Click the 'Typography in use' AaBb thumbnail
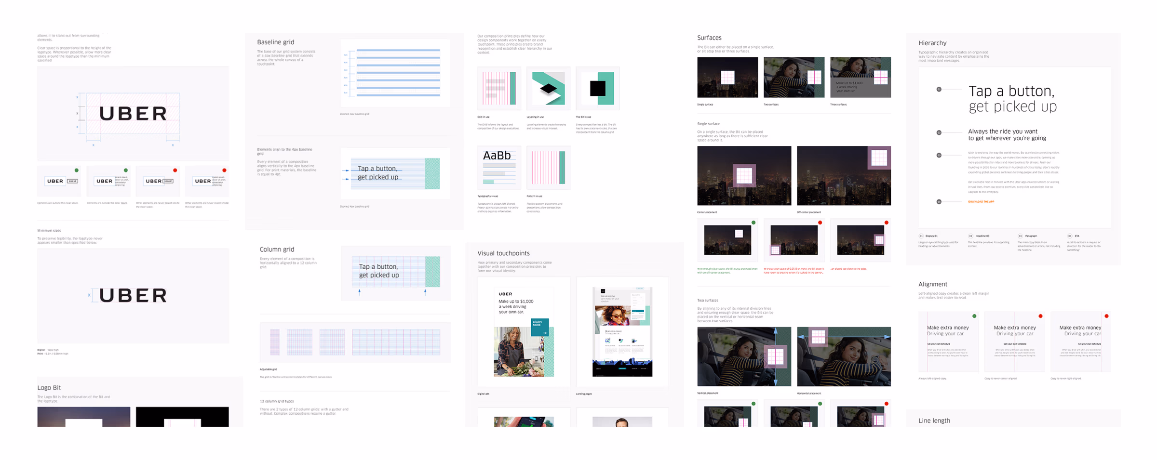Screen dimensions: 1157x460 point(499,168)
